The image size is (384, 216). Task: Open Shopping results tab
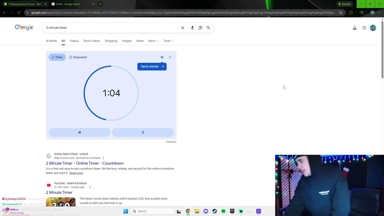(x=111, y=41)
